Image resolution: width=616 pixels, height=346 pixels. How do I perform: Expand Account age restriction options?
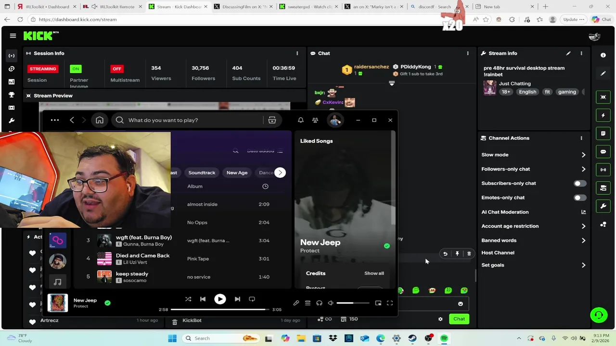pos(583,226)
